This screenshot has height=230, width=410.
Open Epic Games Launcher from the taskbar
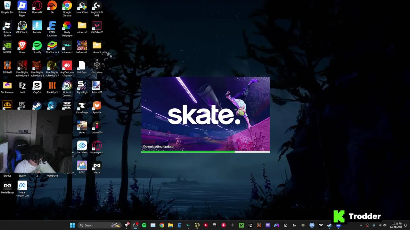tap(215, 225)
